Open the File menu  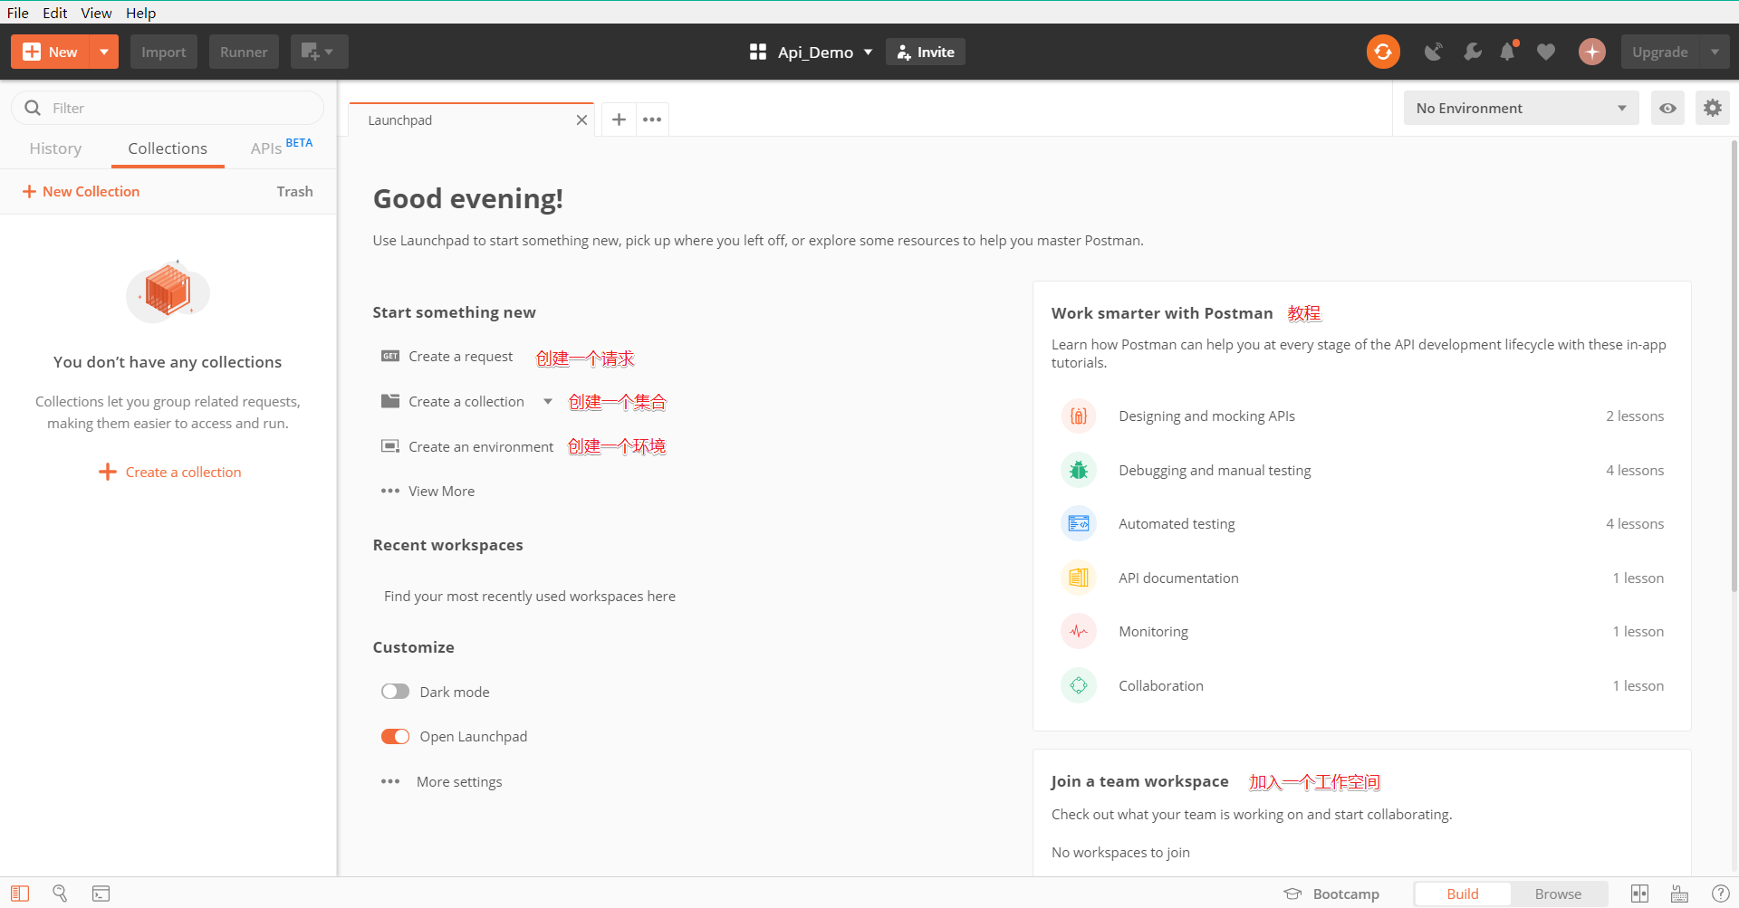pyautogui.click(x=18, y=13)
